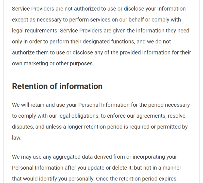
Task: Click the line starting "Service Providers are not authorized"
Action: [99, 9]
